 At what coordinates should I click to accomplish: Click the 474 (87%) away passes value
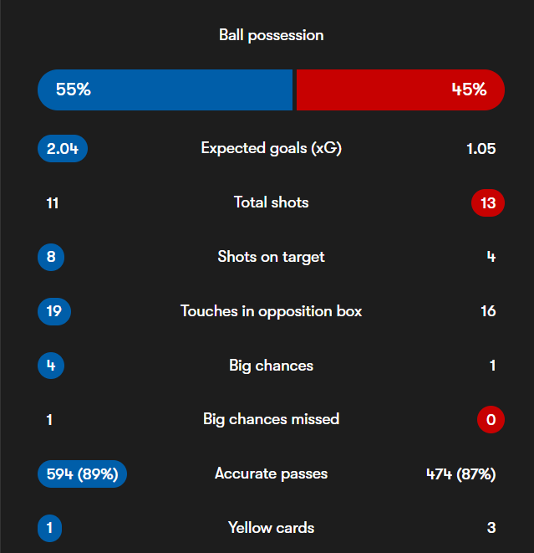click(460, 474)
